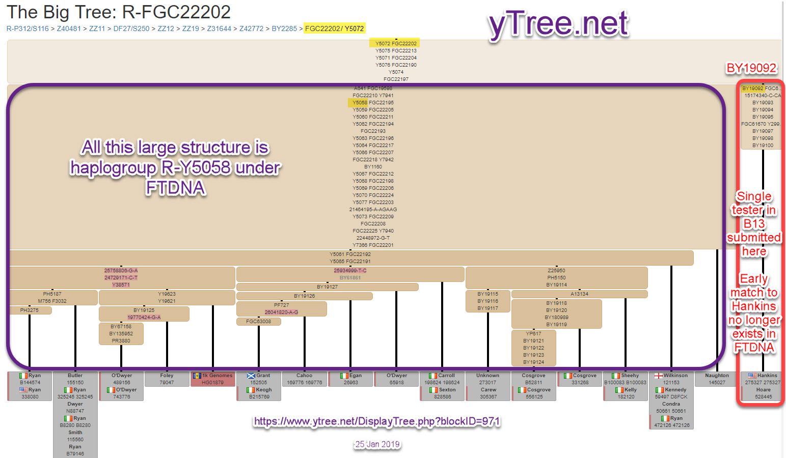
Task: Click the Irish flag next to Sheehy
Action: tap(616, 376)
